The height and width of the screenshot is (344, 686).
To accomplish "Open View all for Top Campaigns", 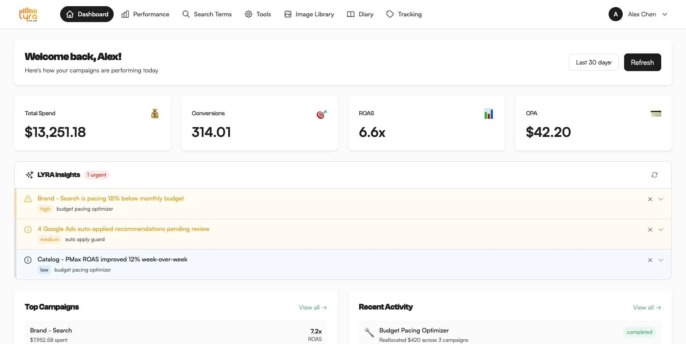I will [313, 307].
